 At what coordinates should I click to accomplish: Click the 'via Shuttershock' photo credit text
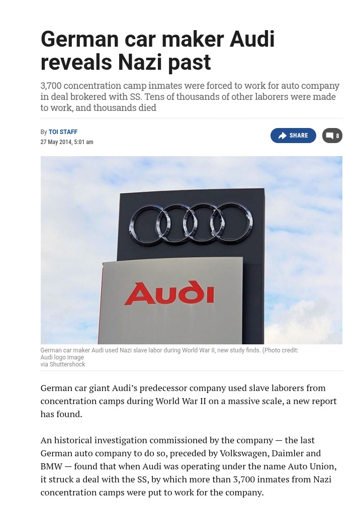click(63, 364)
